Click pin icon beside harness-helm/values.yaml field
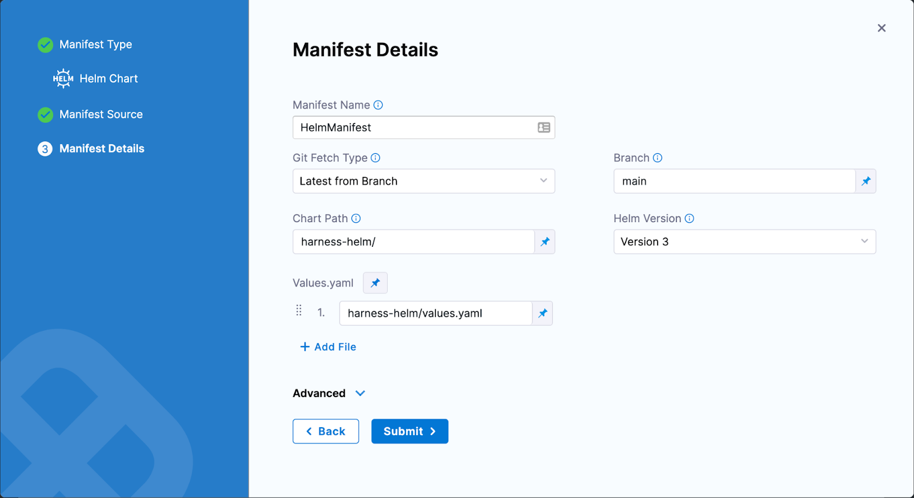 coord(543,313)
